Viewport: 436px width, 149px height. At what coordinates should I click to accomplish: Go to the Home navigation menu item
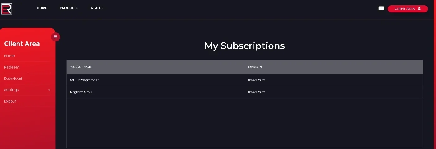(42, 8)
